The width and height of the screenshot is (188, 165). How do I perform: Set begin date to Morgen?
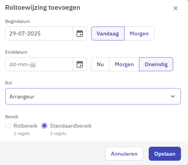(x=139, y=33)
